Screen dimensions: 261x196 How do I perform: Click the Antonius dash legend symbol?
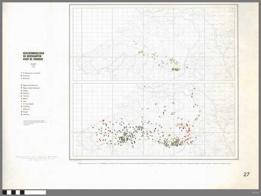[22, 96]
